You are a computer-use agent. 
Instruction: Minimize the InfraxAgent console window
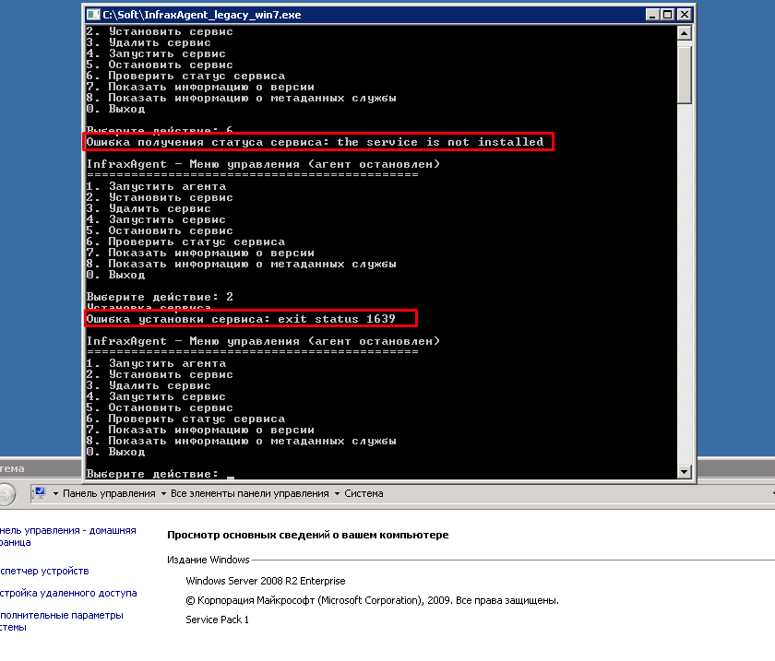point(650,15)
